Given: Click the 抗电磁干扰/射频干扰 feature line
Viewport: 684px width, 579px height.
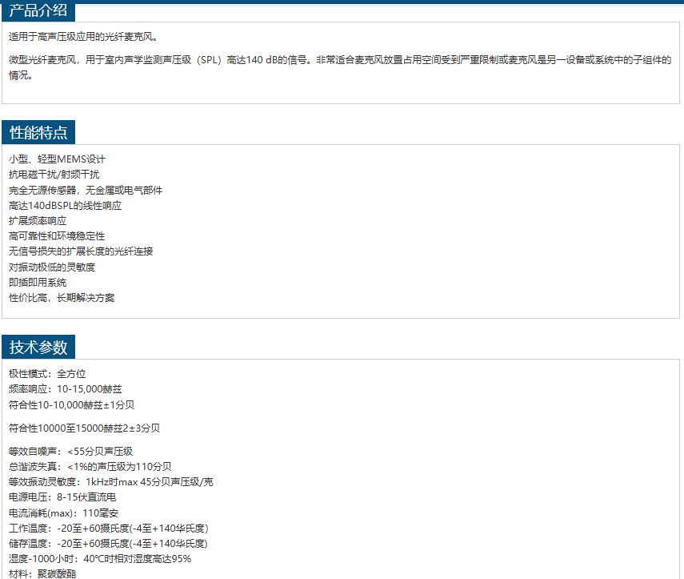Looking at the screenshot, I should (54, 175).
